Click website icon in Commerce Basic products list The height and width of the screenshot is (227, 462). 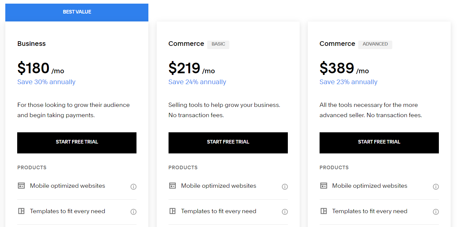click(x=172, y=186)
